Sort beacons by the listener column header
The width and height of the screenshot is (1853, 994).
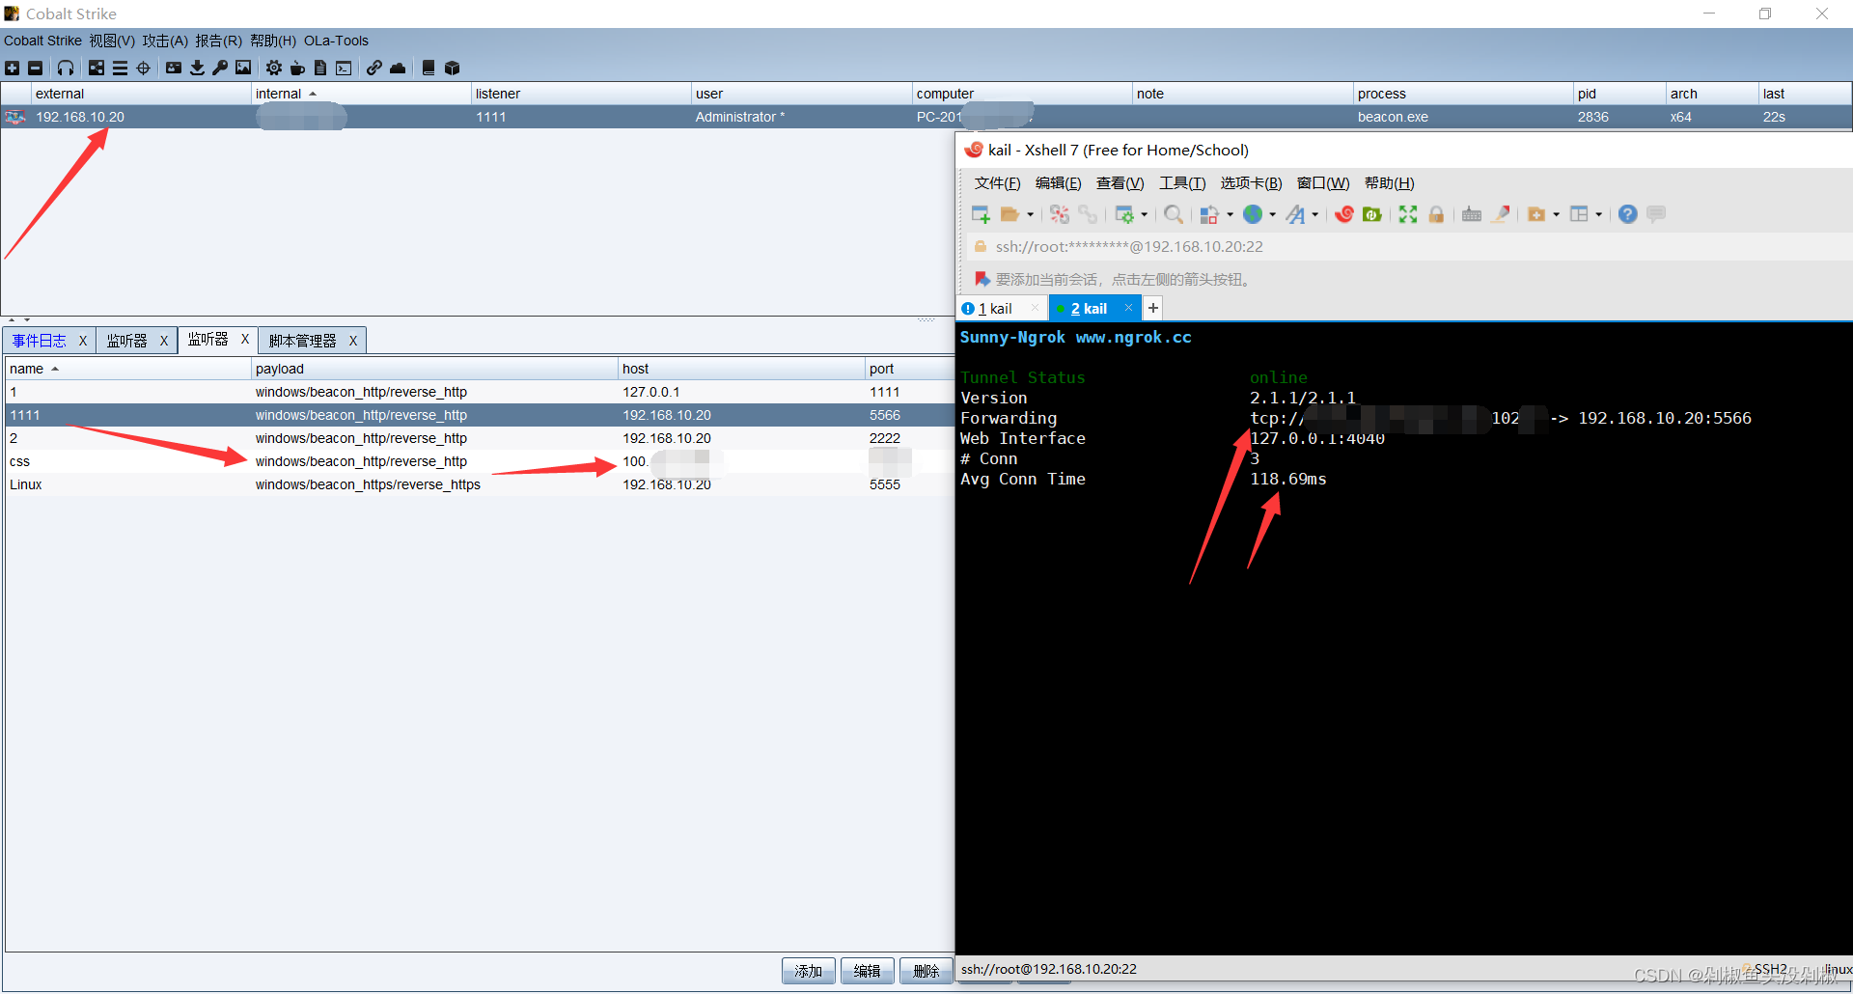coord(581,94)
